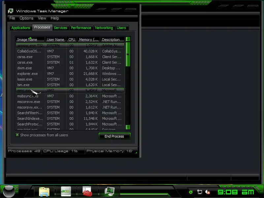Select the armsvc.exe *32 process row
264x198 pixels.
coord(70,46)
